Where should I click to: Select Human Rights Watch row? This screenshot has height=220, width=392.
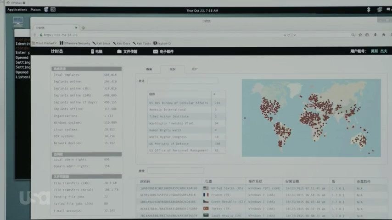click(186, 130)
